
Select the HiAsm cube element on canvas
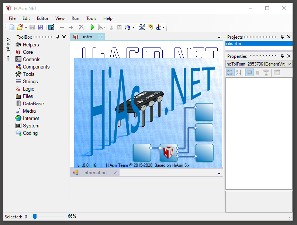click(x=169, y=152)
